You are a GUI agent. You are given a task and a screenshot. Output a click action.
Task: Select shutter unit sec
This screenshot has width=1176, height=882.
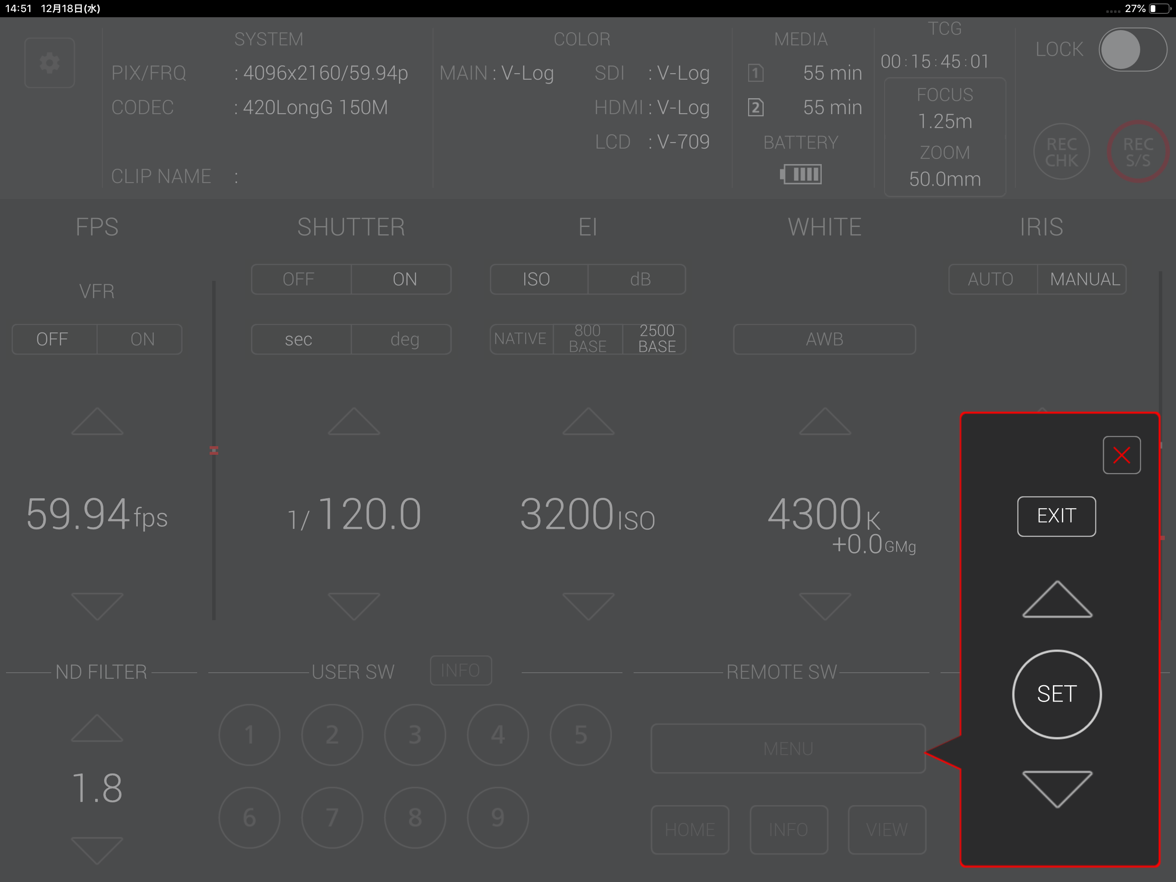pos(301,339)
